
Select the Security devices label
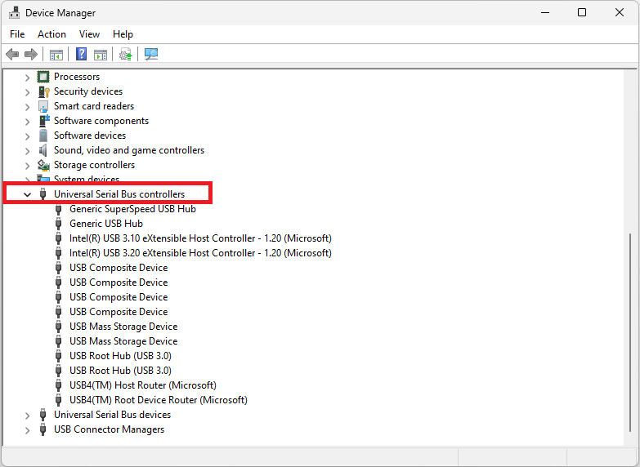point(88,91)
